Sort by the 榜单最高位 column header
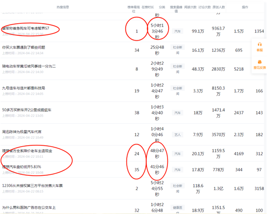Image resolution: width=267 pixels, height=214 pixels. [133, 9]
